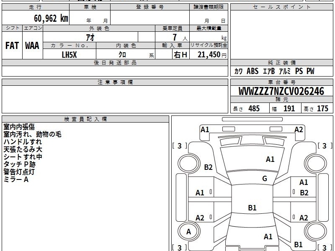Click the B2 mark on the left front fender

(x=208, y=167)
